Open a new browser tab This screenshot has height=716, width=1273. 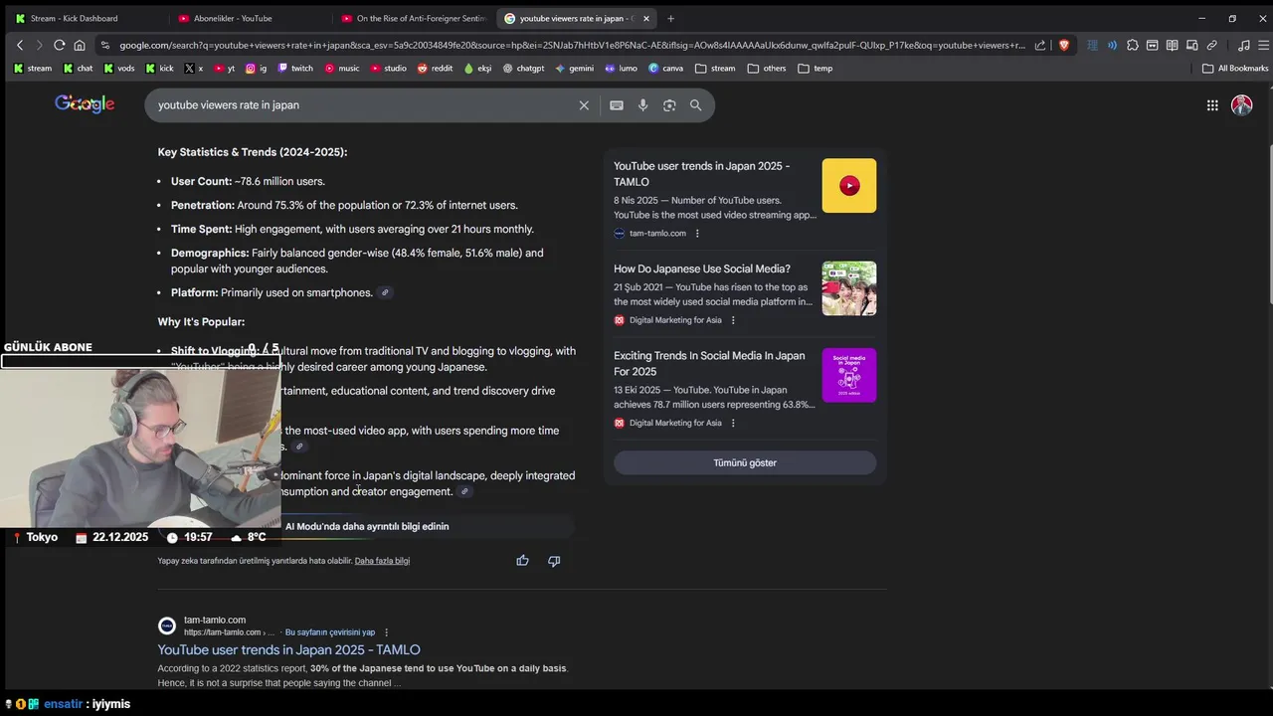point(670,18)
